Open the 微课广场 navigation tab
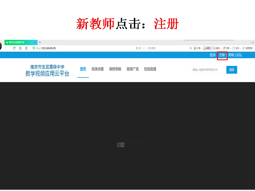The width and height of the screenshot is (255, 191). 133,69
